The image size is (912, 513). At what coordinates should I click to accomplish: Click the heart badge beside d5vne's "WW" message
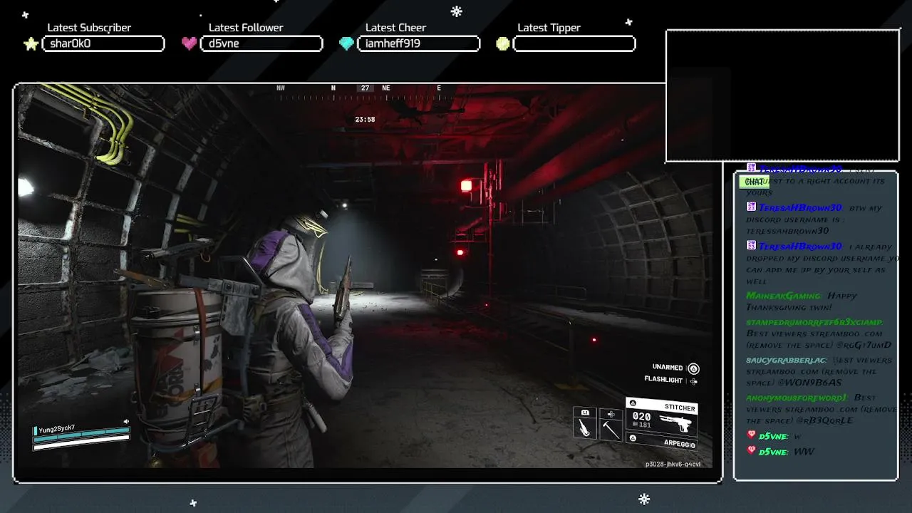(x=751, y=450)
